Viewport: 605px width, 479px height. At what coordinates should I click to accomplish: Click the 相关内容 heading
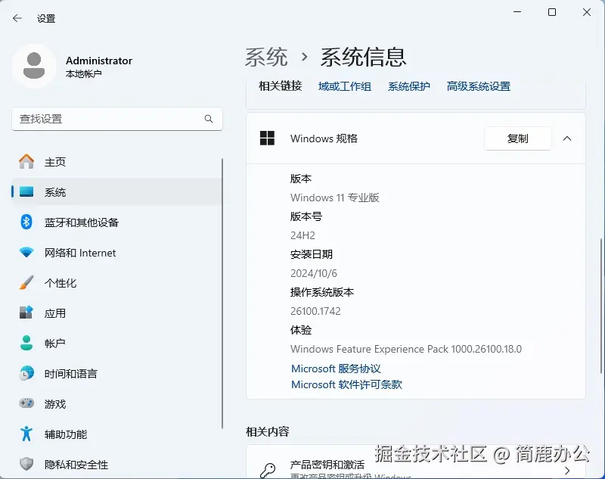tap(268, 431)
